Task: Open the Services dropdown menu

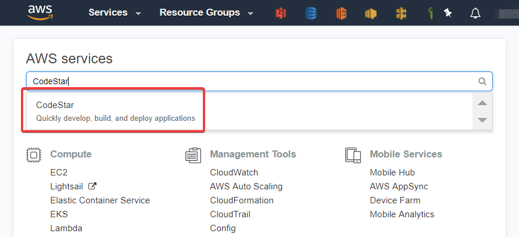Action: tap(114, 13)
